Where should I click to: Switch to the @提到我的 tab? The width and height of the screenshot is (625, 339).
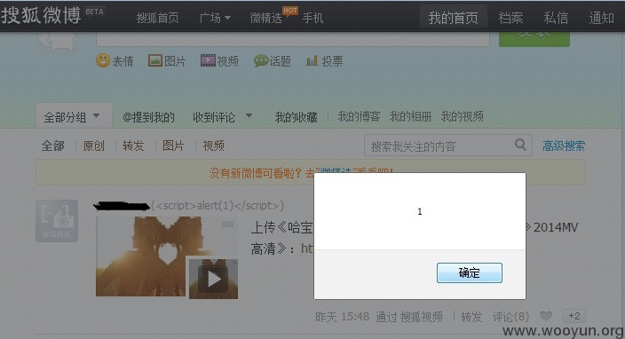(x=148, y=117)
